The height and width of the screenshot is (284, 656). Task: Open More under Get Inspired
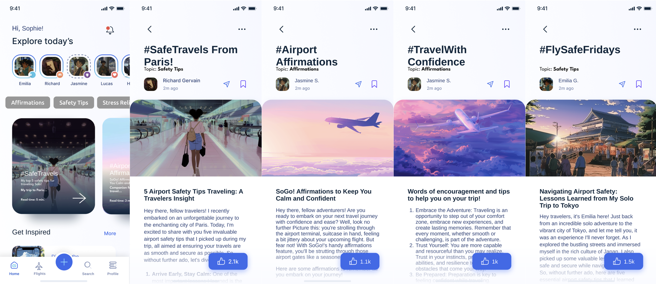(110, 233)
